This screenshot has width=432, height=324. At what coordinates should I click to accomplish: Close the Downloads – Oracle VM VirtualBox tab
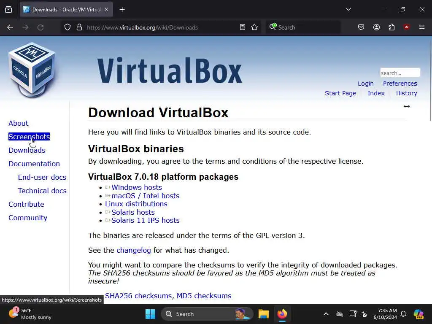coord(106,10)
